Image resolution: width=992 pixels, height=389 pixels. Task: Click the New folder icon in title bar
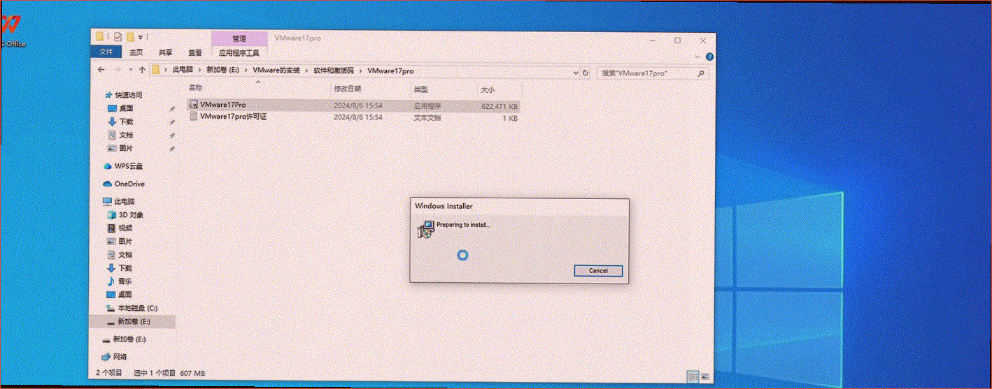[x=130, y=36]
